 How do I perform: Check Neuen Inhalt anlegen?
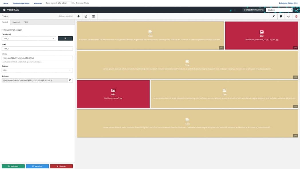click(3, 30)
